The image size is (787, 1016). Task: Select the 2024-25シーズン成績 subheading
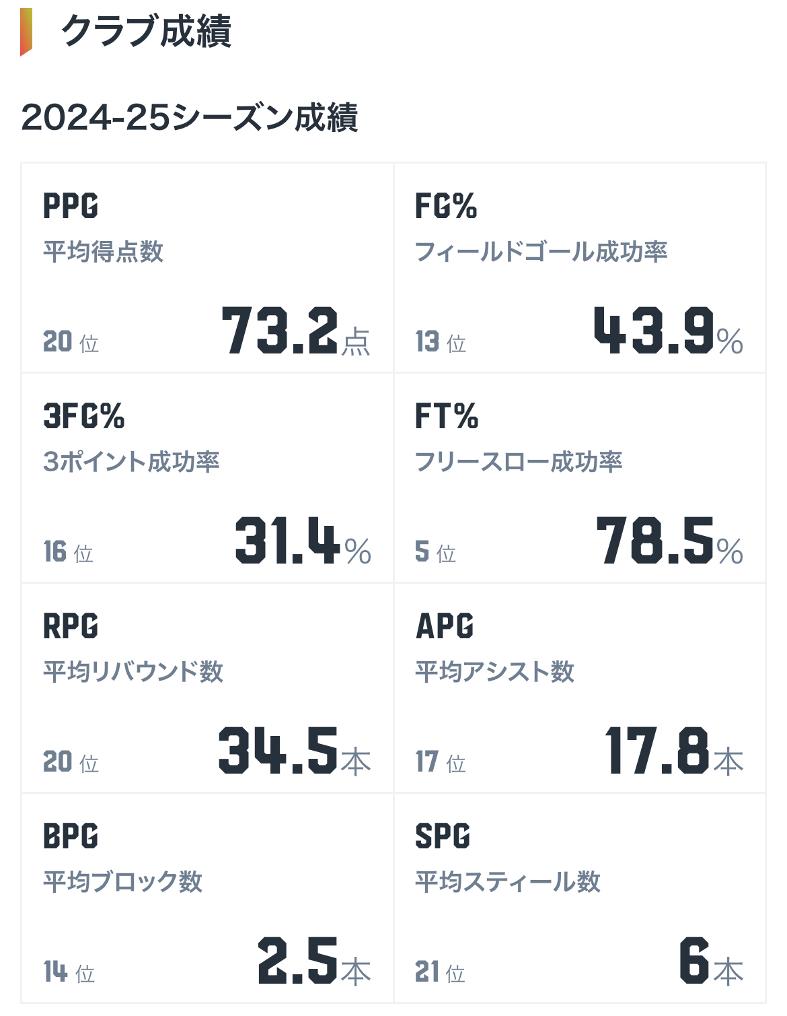coord(189,117)
